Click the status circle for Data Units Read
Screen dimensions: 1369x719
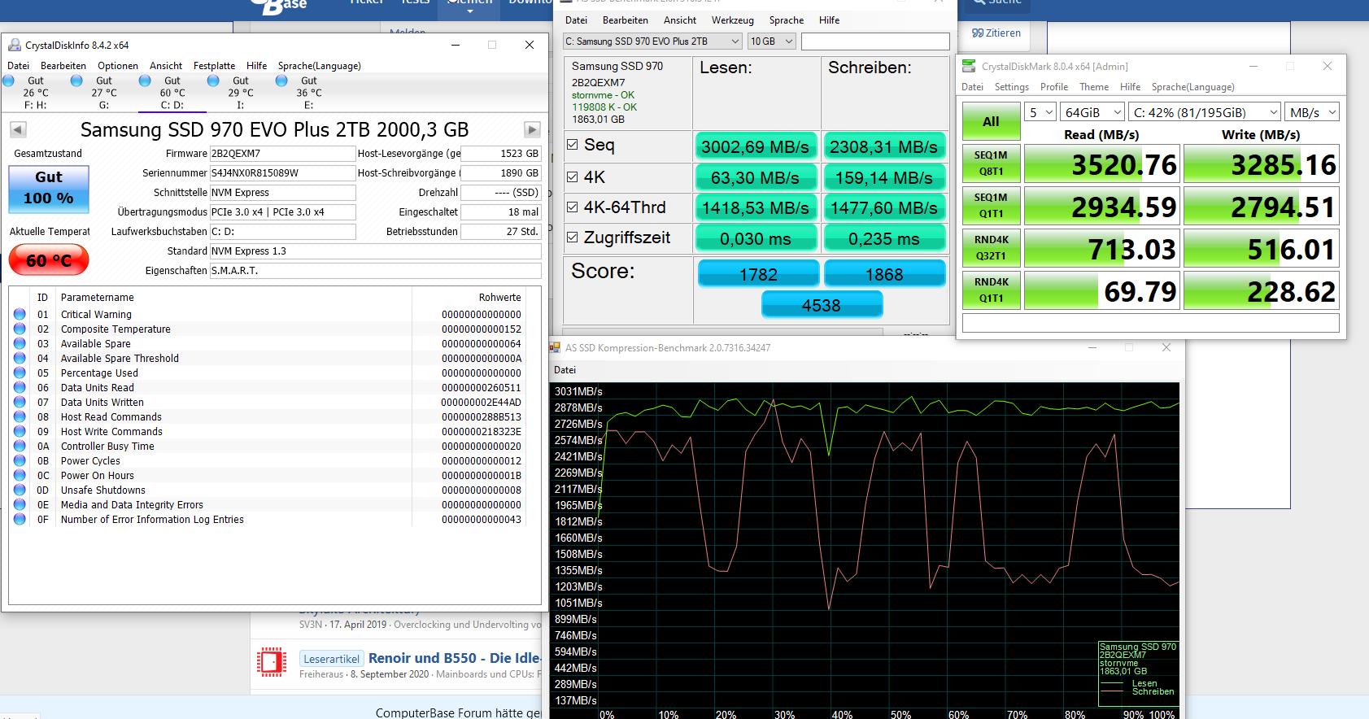[20, 387]
